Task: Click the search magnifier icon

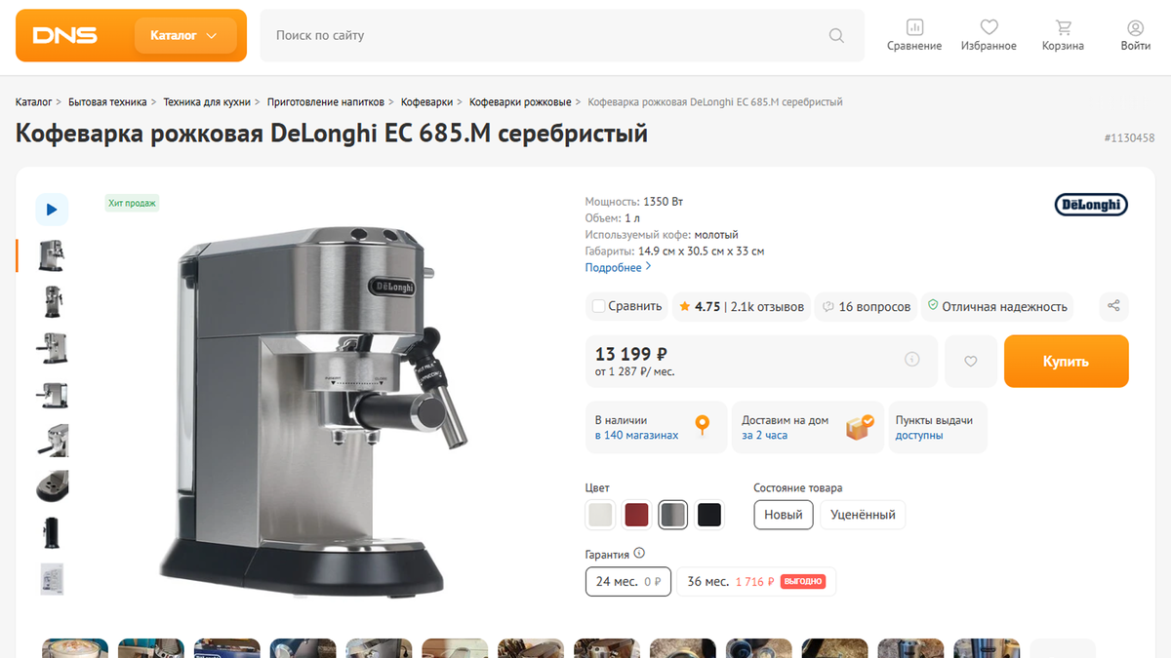Action: [x=836, y=36]
